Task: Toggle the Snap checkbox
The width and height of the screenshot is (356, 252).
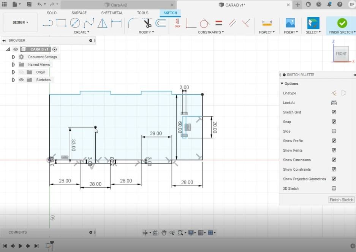Action: [334, 122]
